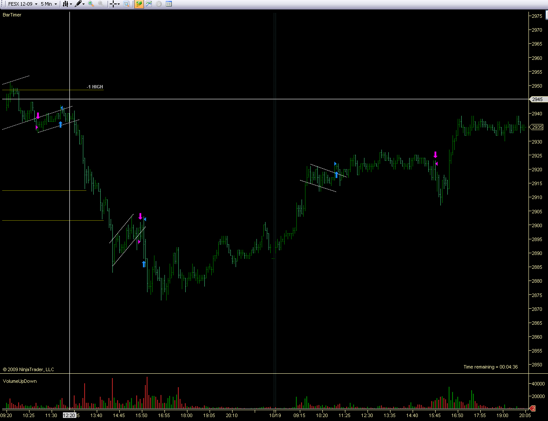
Task: Click the data box icon
Action: click(126, 4)
